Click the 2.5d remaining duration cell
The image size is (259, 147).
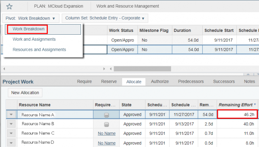(208, 124)
